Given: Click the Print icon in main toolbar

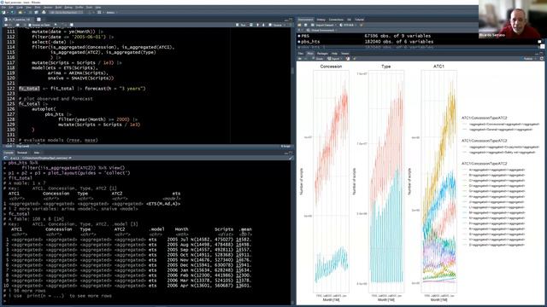Looking at the screenshot, I should pos(44,12).
